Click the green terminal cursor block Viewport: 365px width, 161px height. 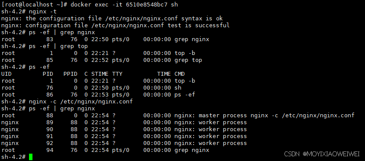pyautogui.click(x=31, y=157)
